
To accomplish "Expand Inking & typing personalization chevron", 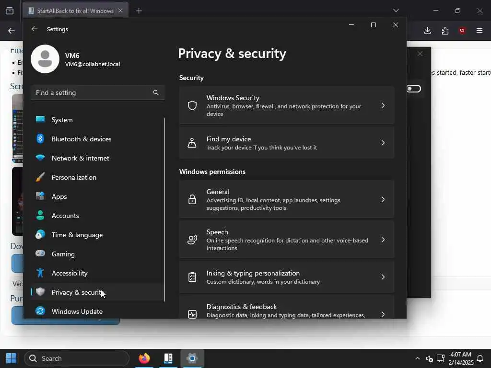I will coord(383,277).
